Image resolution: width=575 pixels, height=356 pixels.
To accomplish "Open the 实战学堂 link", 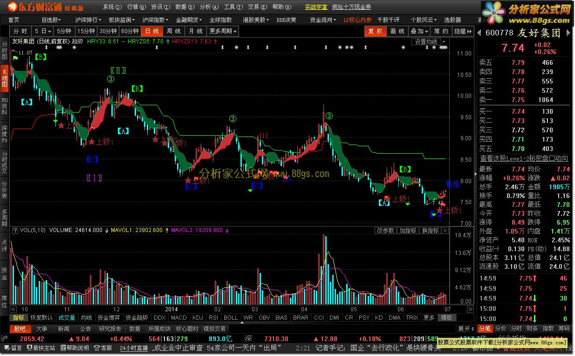I will coord(316,7).
